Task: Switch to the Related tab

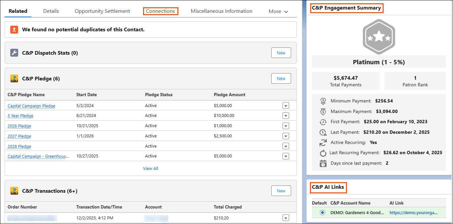Action: click(18, 11)
